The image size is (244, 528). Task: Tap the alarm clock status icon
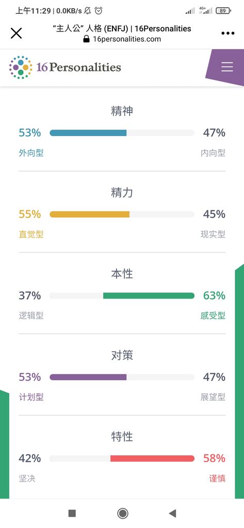99,11
